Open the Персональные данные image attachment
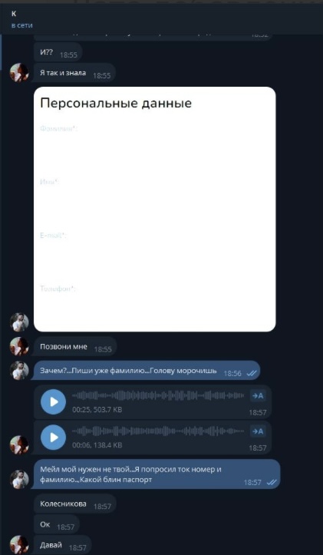Image resolution: width=323 pixels, height=555 pixels. pos(155,210)
